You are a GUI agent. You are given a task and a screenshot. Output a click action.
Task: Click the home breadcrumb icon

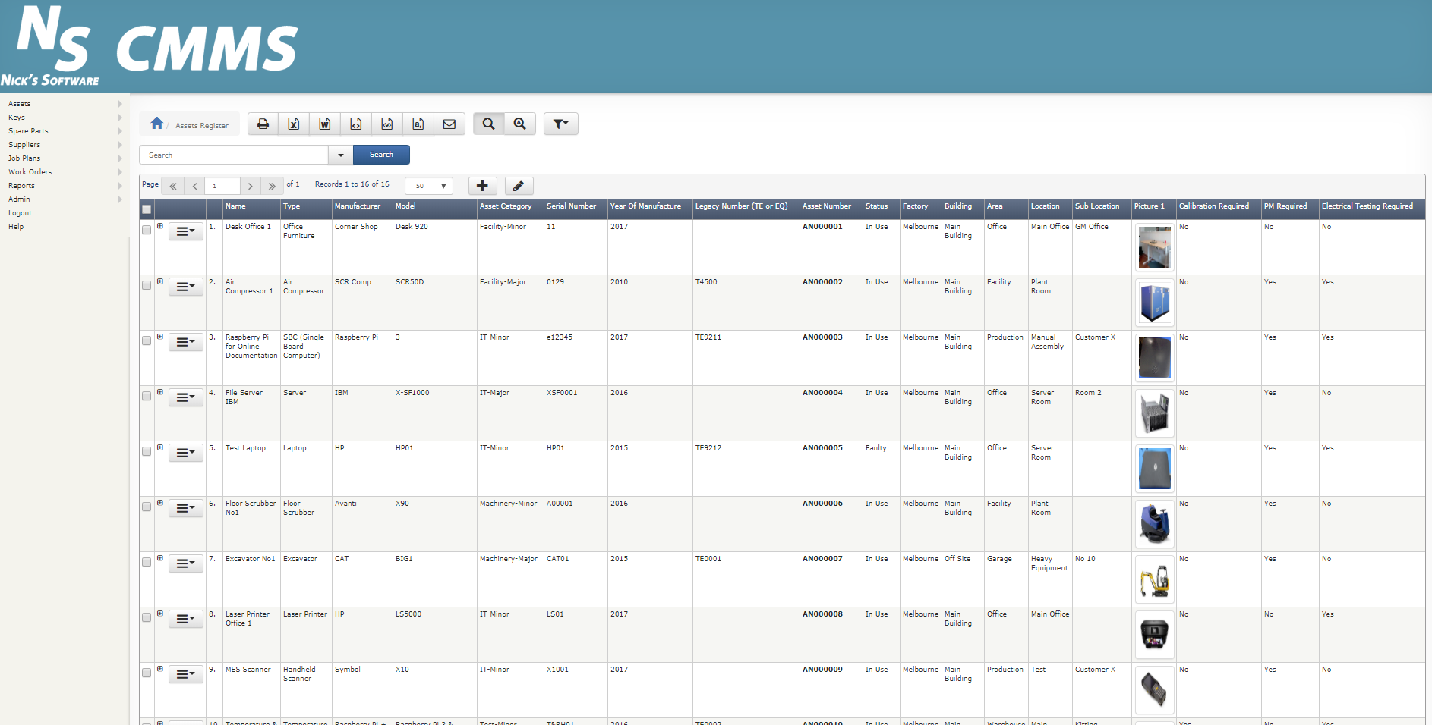pos(157,124)
